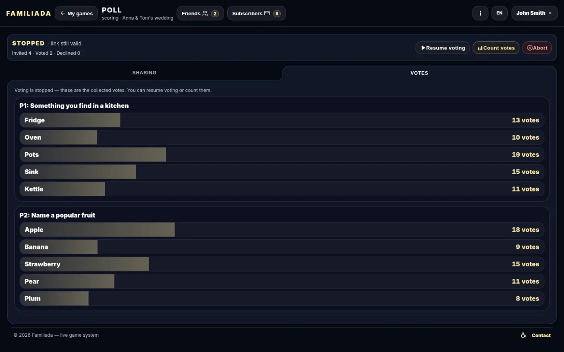Click the Pear answer row

click(282, 282)
